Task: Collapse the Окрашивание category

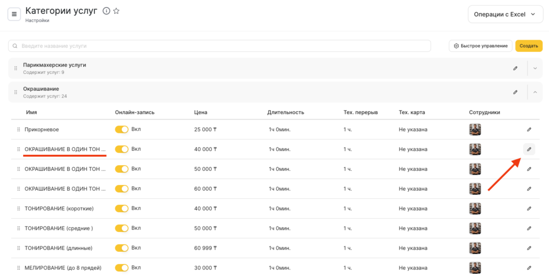Action: [x=535, y=92]
